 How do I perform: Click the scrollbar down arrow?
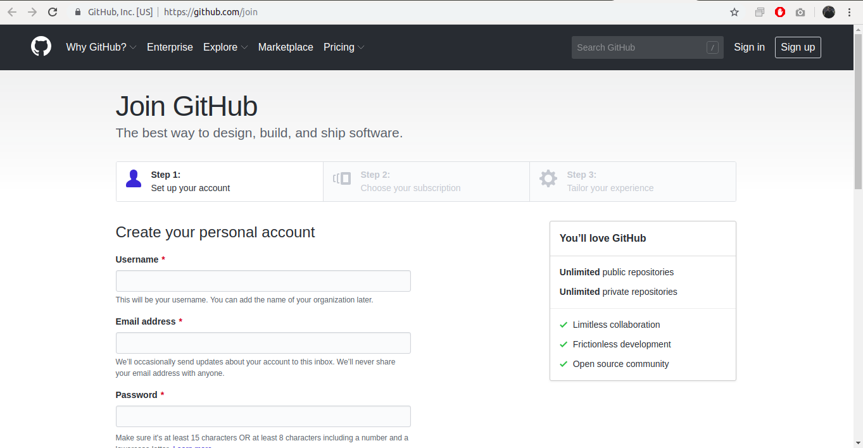point(858,443)
